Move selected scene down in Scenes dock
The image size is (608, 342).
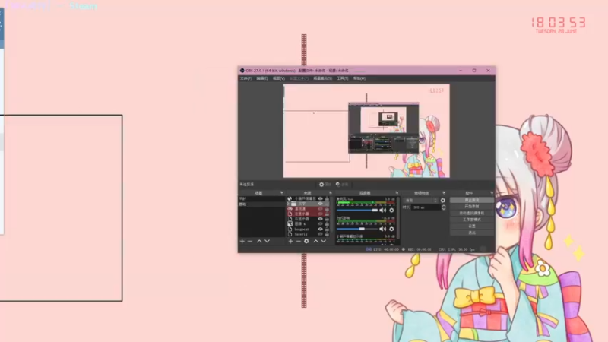[268, 241]
